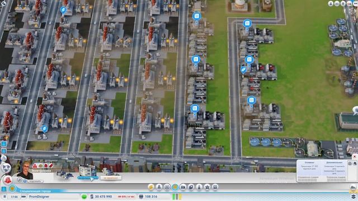Click the blue button under the tall building thumbnail
The width and height of the screenshot is (358, 201).
[88, 178]
